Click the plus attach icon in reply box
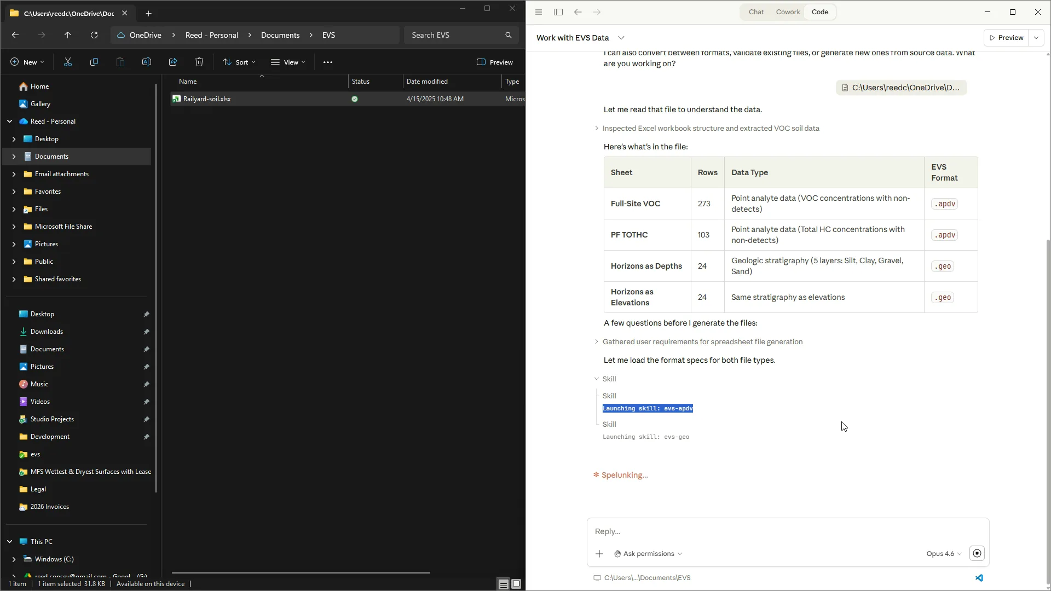The image size is (1051, 591). [x=599, y=554]
